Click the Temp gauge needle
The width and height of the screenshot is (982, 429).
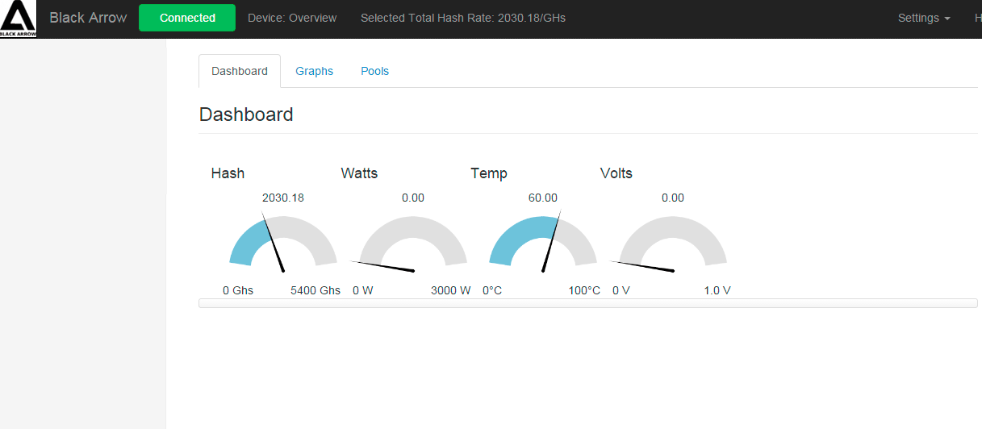click(551, 241)
